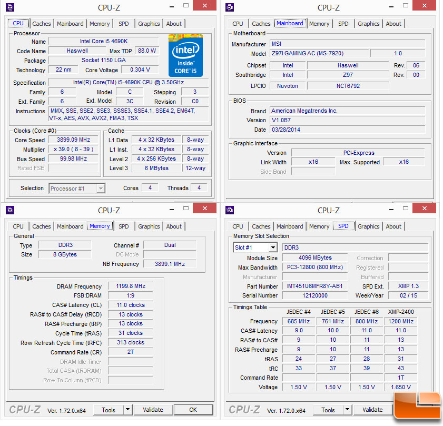The image size is (443, 426).
Task: Open the Tools dropdown arrow in the Memory window
Action: click(127, 409)
